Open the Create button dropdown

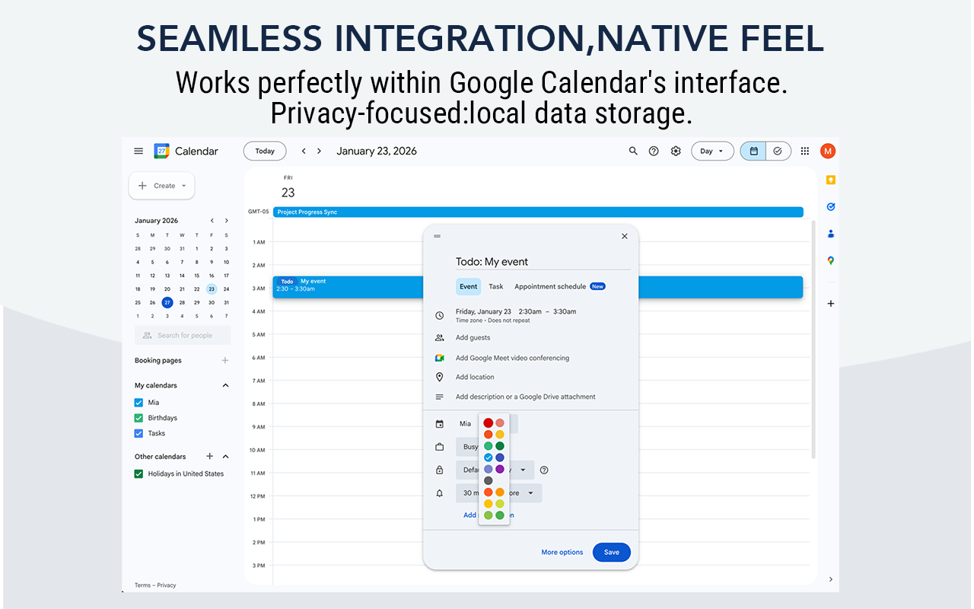tap(161, 186)
